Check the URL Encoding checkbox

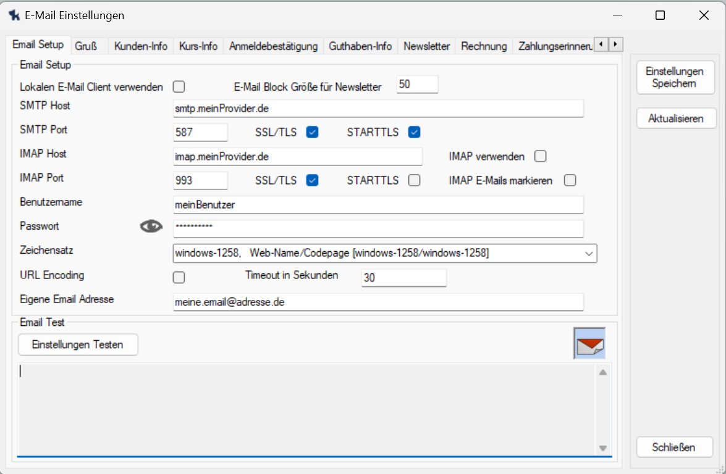tap(179, 277)
